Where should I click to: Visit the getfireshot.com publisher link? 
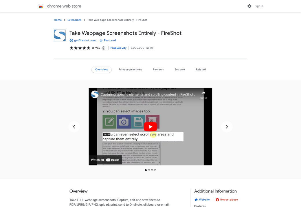tap(85, 40)
